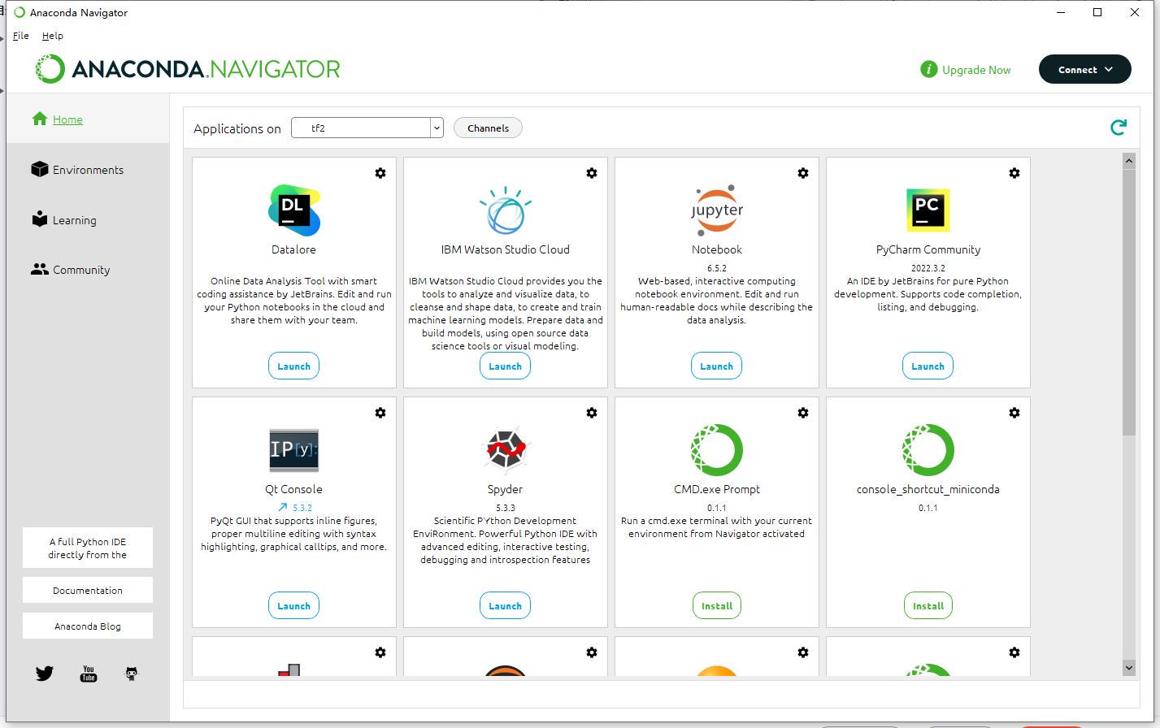The height and width of the screenshot is (728, 1160).
Task: Refresh applications with the green reload icon
Action: pyautogui.click(x=1119, y=128)
